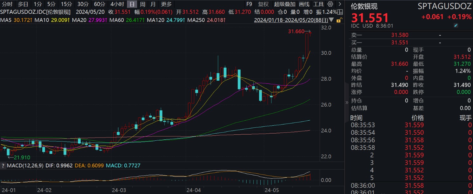Viewport: 473px width, 194px height.
Task: Open the 复权 adjustment option
Action: tap(263, 4)
